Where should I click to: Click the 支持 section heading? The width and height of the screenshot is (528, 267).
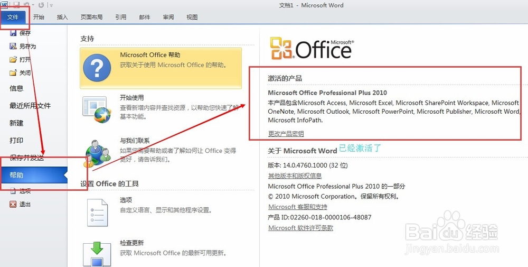87,39
